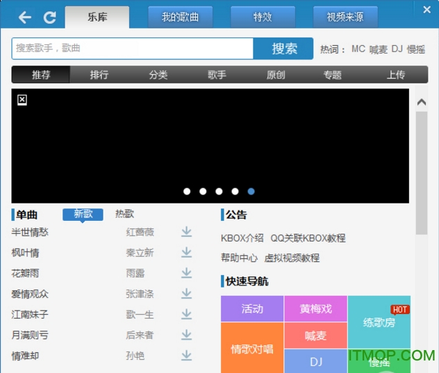Download the song 半世情愁

[186, 232]
